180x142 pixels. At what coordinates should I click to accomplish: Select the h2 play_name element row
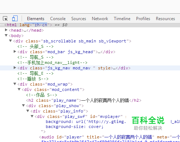(84, 100)
